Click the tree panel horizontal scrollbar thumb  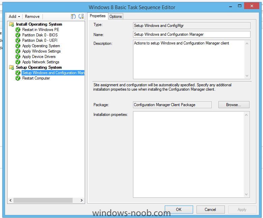coord(43,200)
